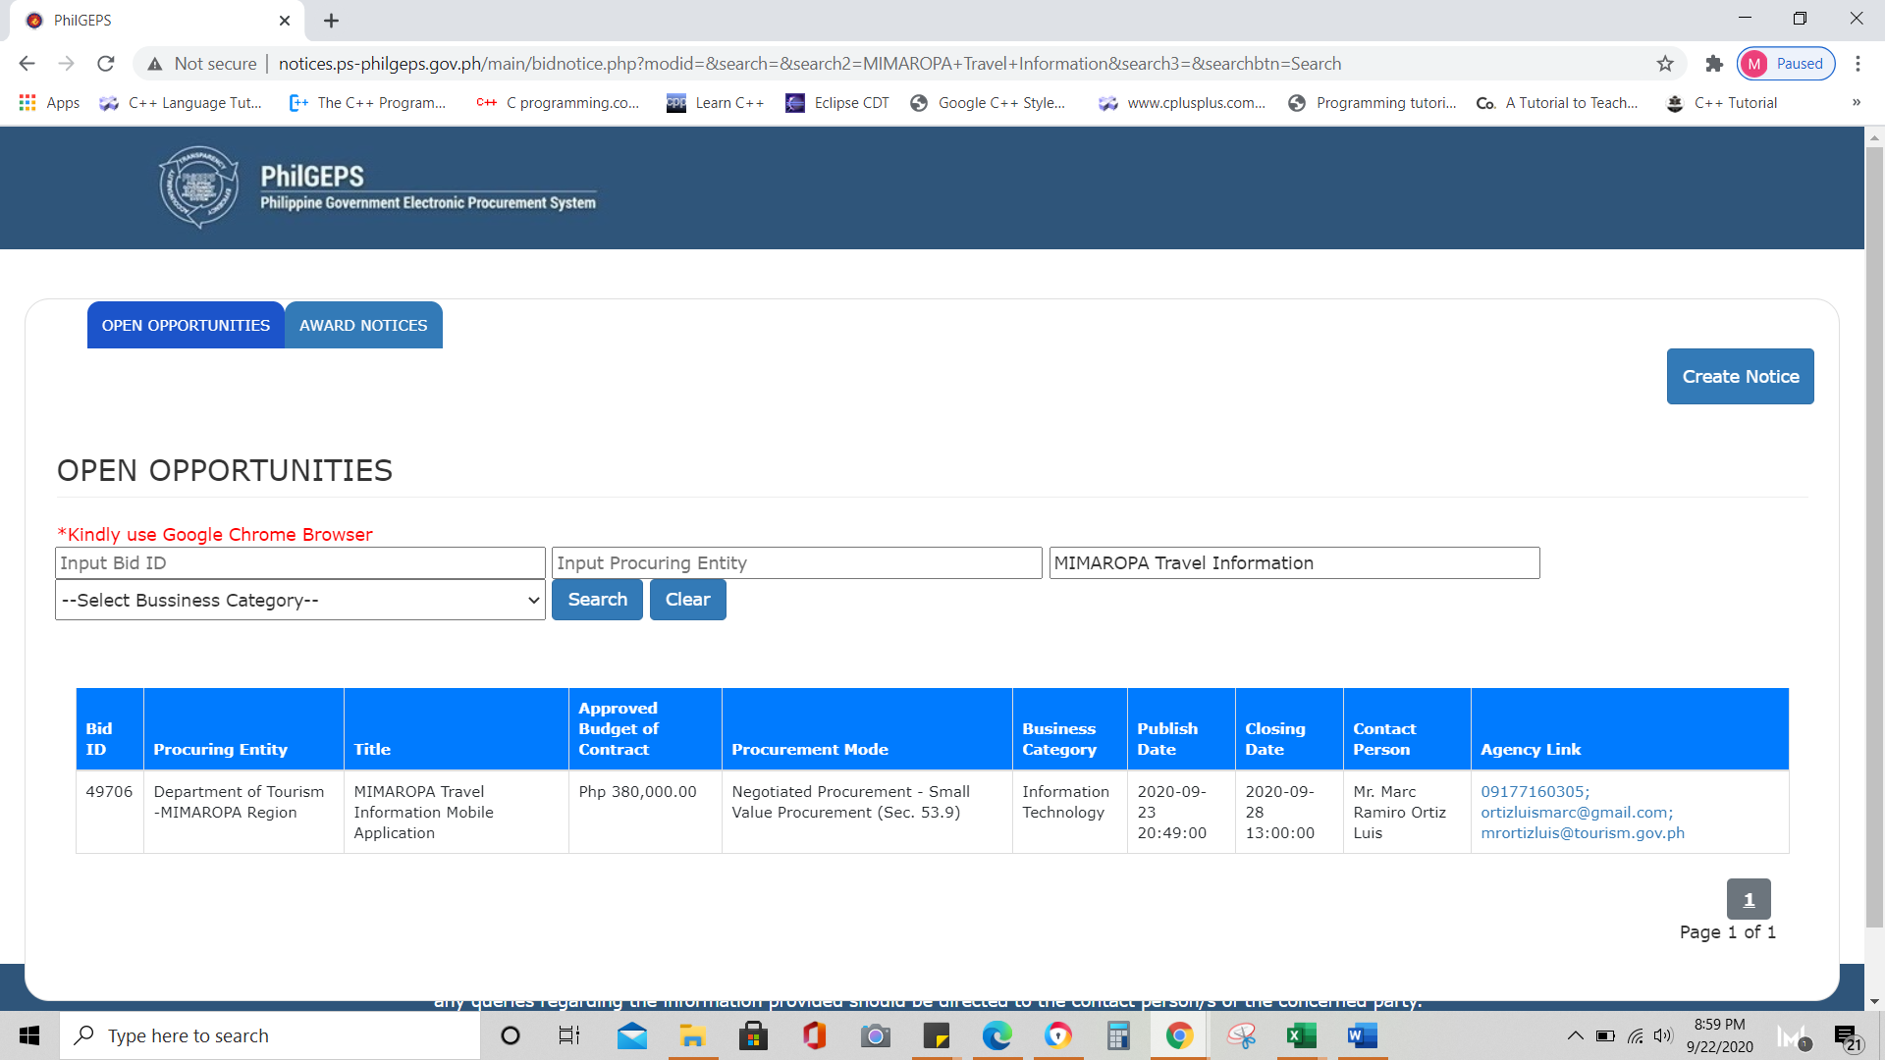Open the Extensions puzzle icon
Viewport: 1885px width, 1060px height.
pos(1714,64)
